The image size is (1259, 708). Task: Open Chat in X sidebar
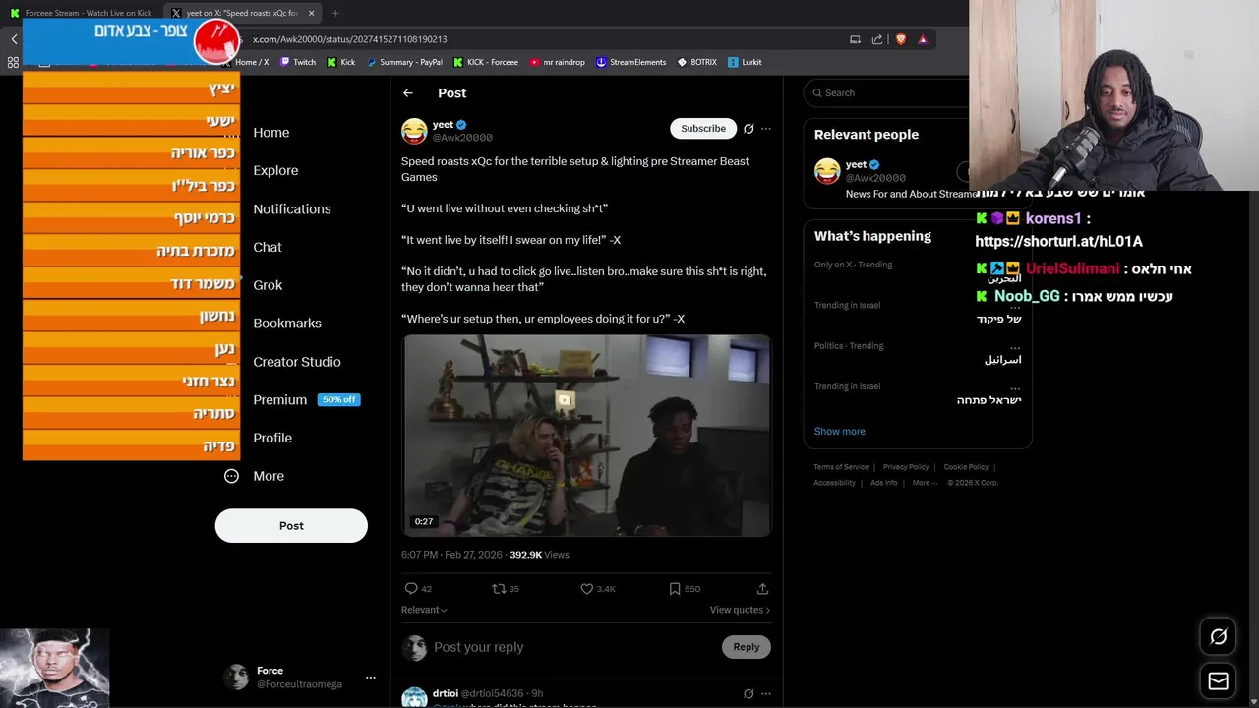tap(268, 247)
